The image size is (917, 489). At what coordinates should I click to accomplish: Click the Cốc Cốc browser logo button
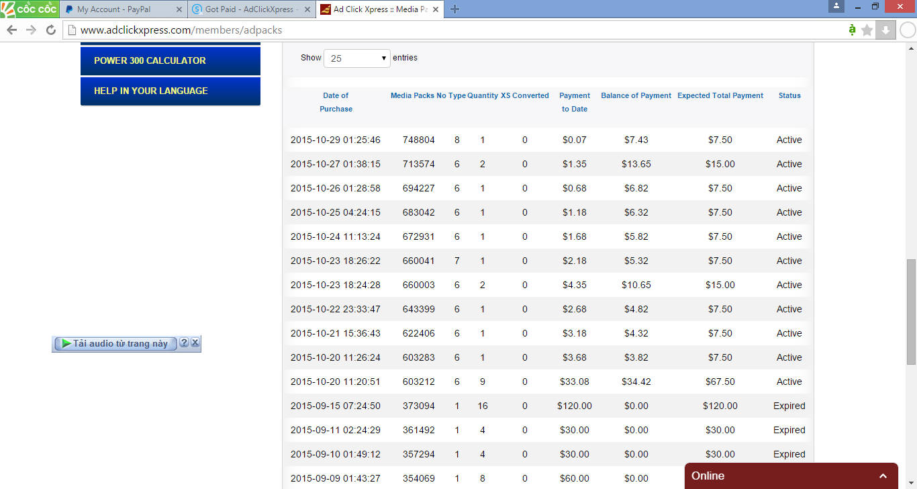click(x=29, y=9)
